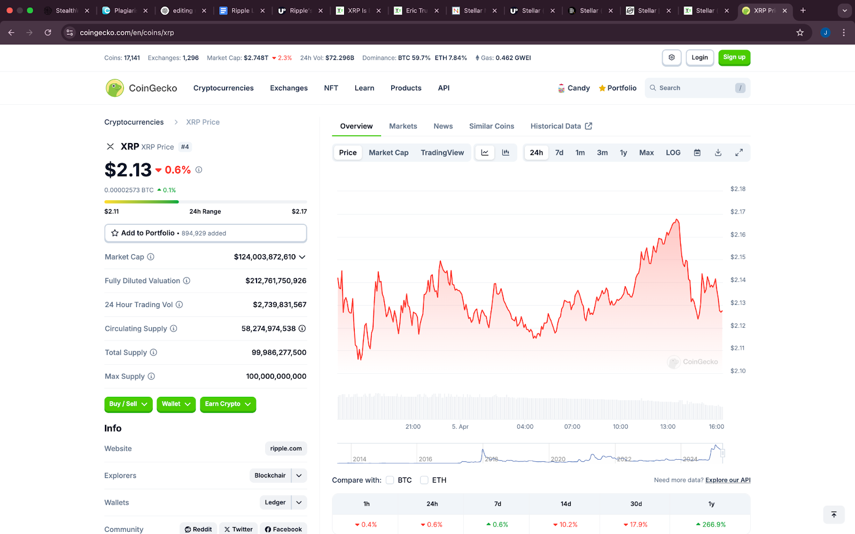
Task: Click info icon next to Max Supply
Action: (x=151, y=376)
